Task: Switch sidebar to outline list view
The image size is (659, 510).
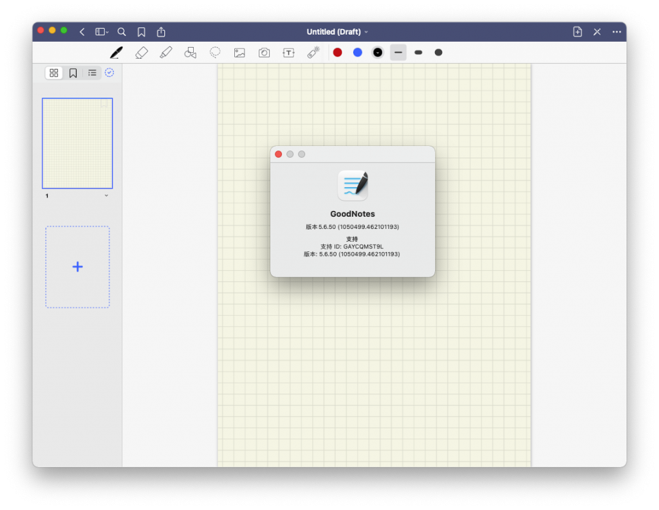Action: click(x=92, y=73)
